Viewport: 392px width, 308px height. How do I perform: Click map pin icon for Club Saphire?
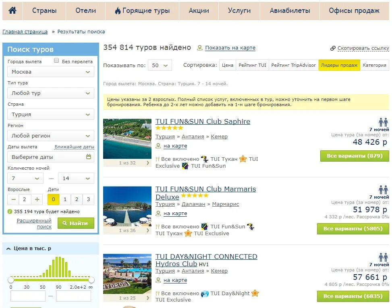(158, 146)
